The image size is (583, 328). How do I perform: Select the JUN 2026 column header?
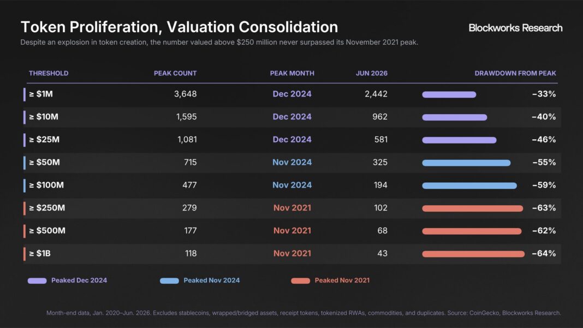coord(371,73)
